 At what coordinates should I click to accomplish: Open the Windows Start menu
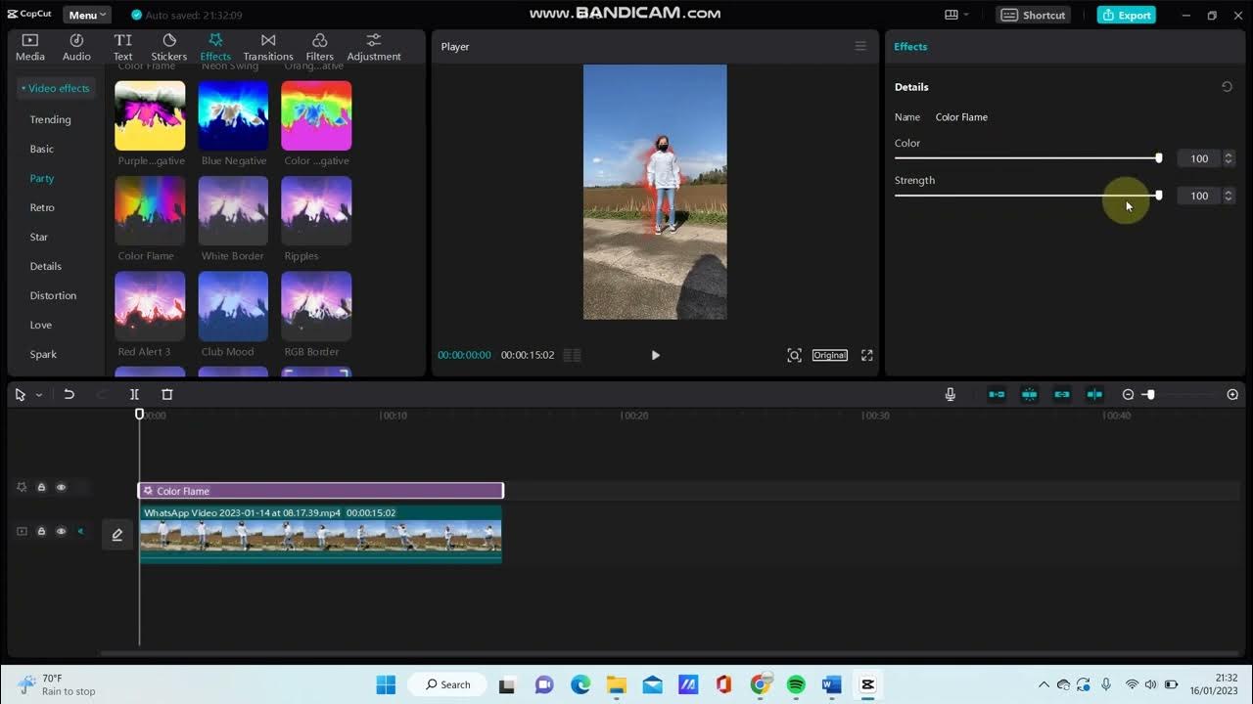[x=386, y=684]
